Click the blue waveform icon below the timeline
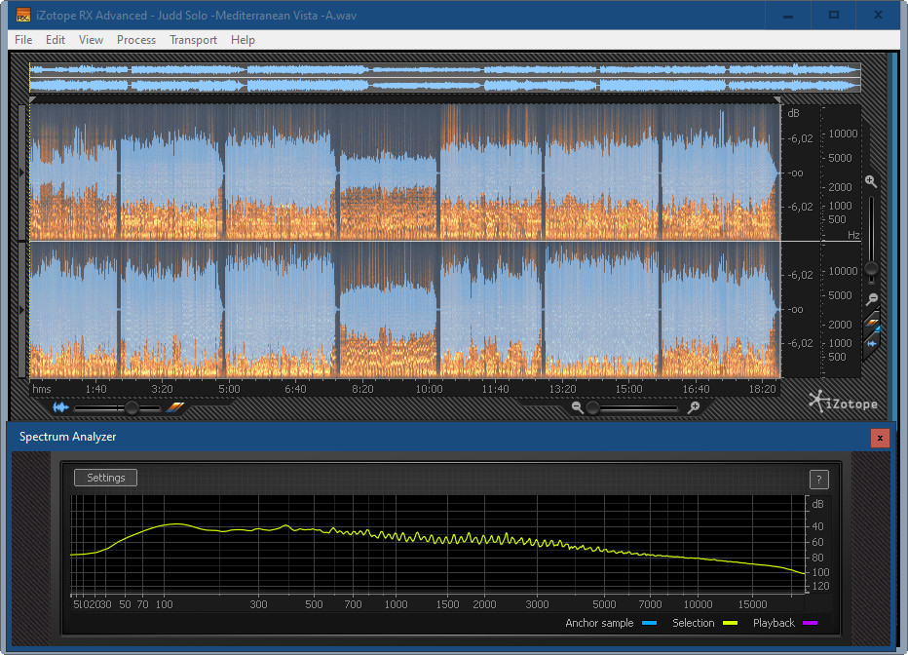The width and height of the screenshot is (908, 655). click(x=61, y=407)
